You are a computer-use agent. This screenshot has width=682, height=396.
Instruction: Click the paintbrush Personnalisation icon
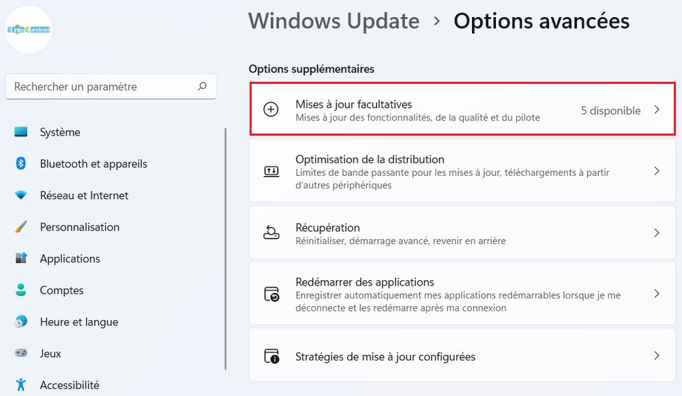[21, 227]
